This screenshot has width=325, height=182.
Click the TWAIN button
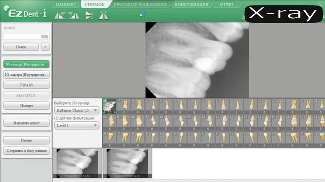(26, 85)
